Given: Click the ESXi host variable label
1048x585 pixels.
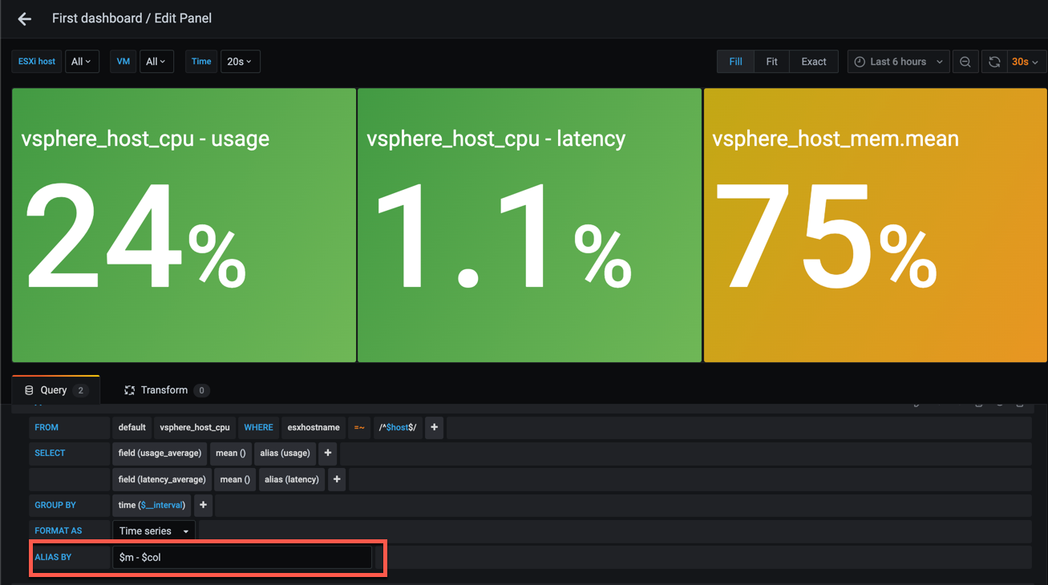Looking at the screenshot, I should (38, 62).
